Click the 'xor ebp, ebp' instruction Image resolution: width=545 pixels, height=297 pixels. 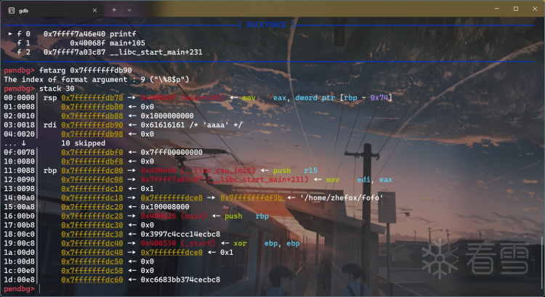tap(267, 243)
